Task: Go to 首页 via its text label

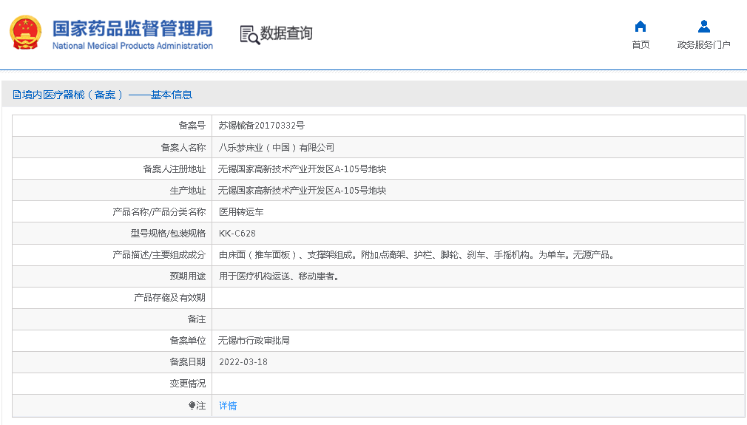Action: pyautogui.click(x=640, y=45)
